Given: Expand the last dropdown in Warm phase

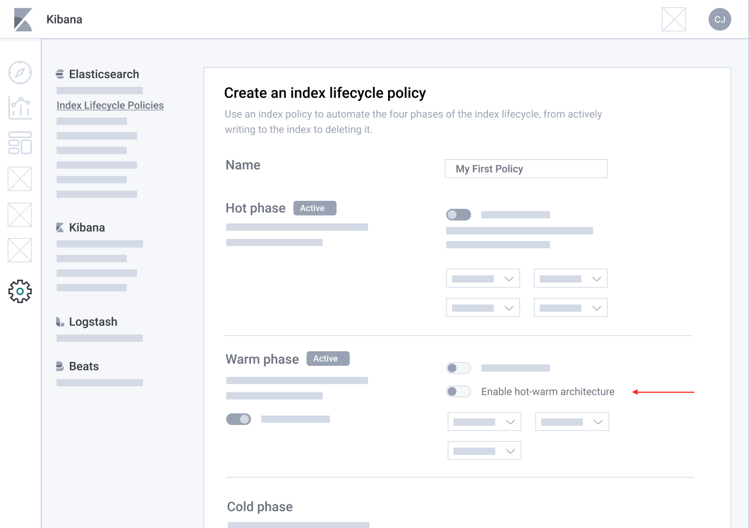Looking at the screenshot, I should (484, 451).
